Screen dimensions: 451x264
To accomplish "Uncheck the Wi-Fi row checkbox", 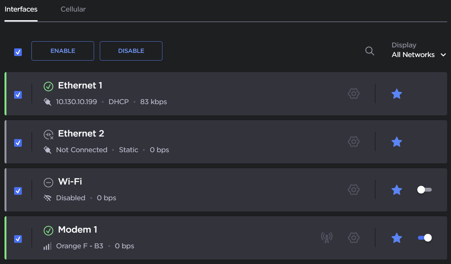I will (x=18, y=191).
